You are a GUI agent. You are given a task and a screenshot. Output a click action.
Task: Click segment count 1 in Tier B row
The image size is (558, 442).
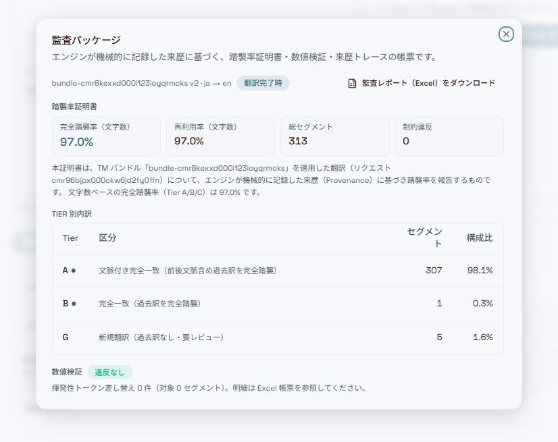[x=440, y=304]
